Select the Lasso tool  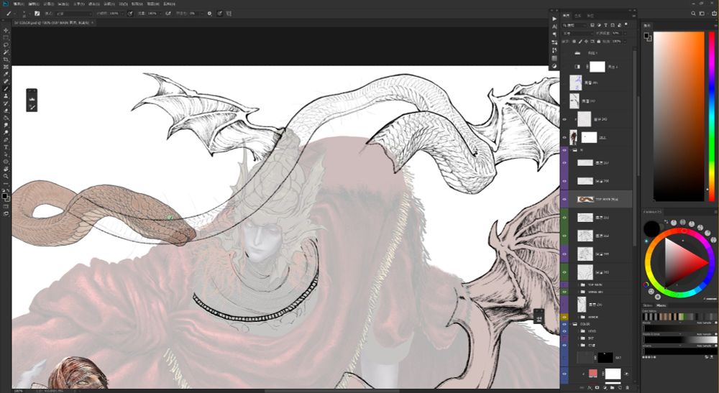click(x=6, y=45)
